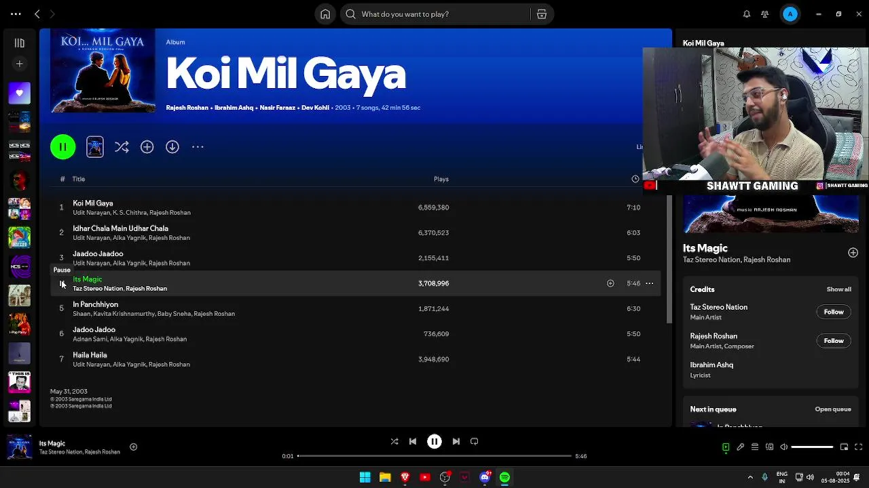
Task: Toggle repeat in the player bar
Action: click(x=475, y=441)
